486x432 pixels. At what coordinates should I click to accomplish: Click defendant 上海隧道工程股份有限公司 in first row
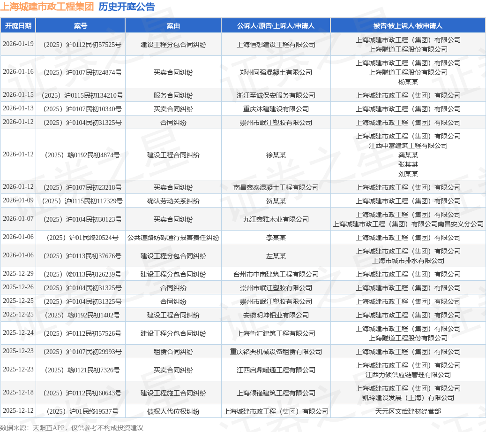click(x=408, y=49)
